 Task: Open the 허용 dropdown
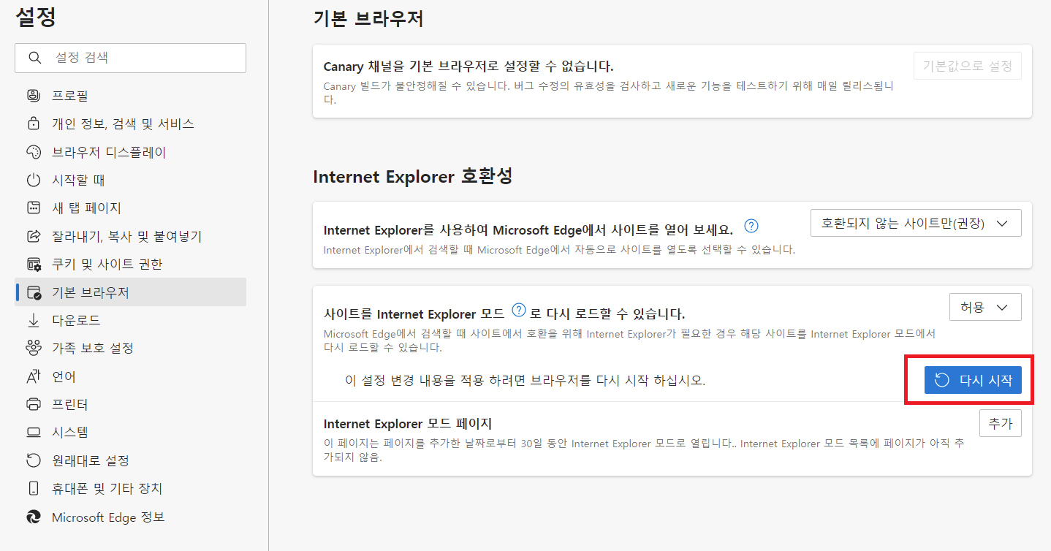[985, 307]
